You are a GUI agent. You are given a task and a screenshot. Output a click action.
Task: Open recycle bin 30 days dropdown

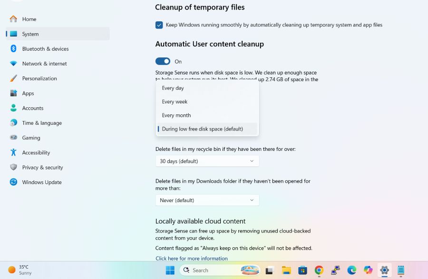[207, 161]
